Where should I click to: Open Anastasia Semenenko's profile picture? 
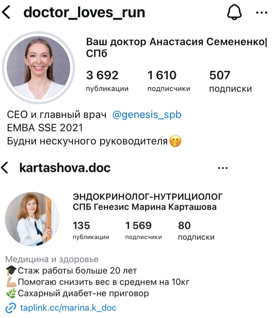(x=39, y=67)
